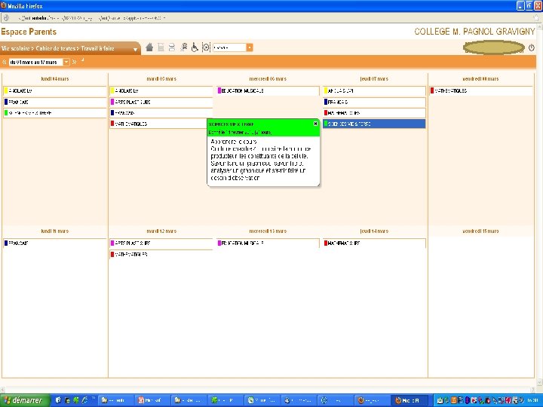This screenshot has width=543, height=407.
Task: Go to the home page icon
Action: (x=149, y=47)
